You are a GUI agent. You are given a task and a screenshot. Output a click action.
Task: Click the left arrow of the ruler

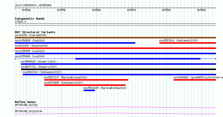(16, 8)
